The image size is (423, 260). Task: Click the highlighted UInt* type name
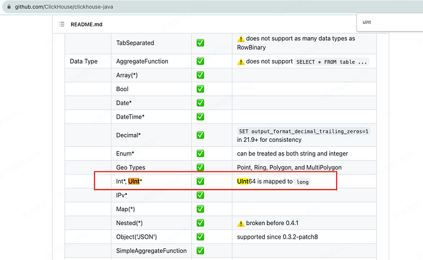pos(135,182)
